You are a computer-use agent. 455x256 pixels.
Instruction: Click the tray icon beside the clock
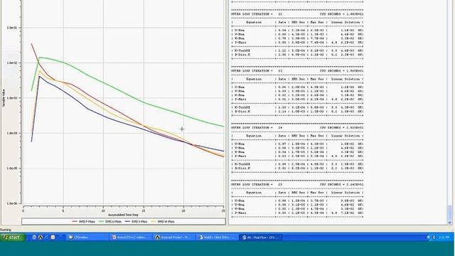pos(434,237)
